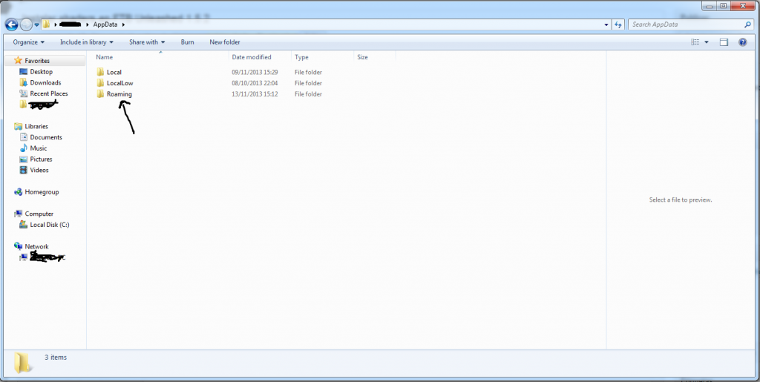Select Local Disk (C:) drive
760x382 pixels.
pos(50,225)
